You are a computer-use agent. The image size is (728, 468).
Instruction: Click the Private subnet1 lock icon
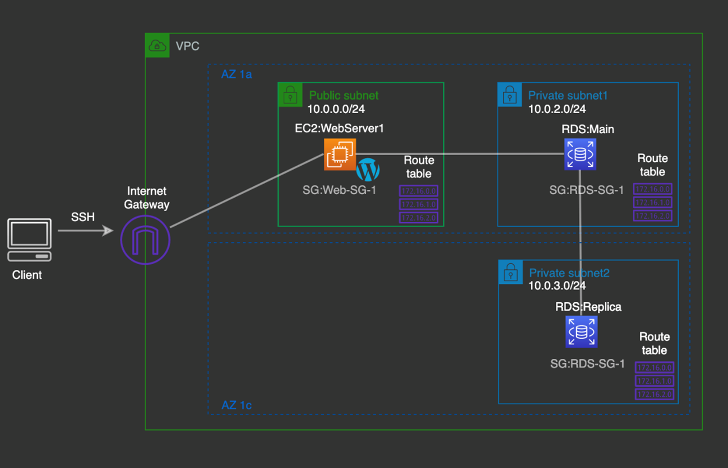(509, 95)
